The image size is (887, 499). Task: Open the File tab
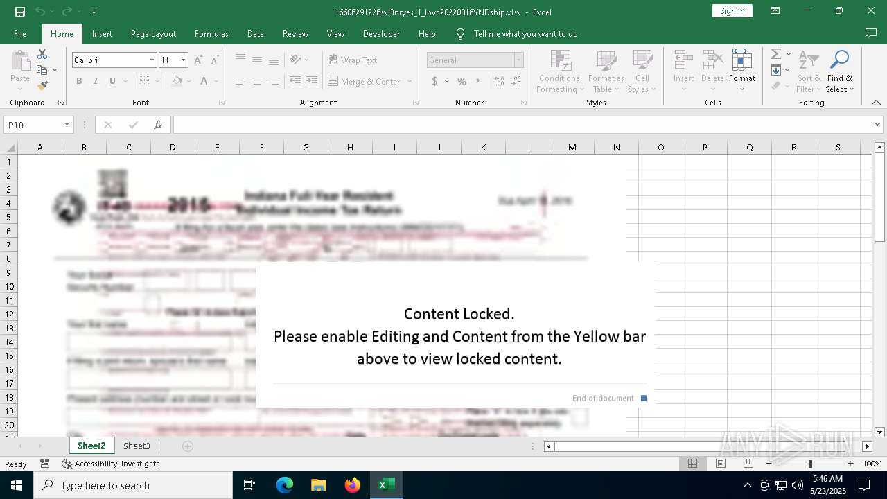coord(20,33)
